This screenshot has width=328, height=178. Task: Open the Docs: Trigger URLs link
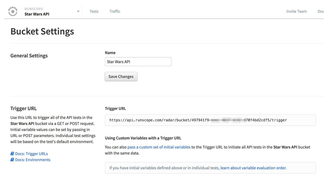pyautogui.click(x=31, y=154)
